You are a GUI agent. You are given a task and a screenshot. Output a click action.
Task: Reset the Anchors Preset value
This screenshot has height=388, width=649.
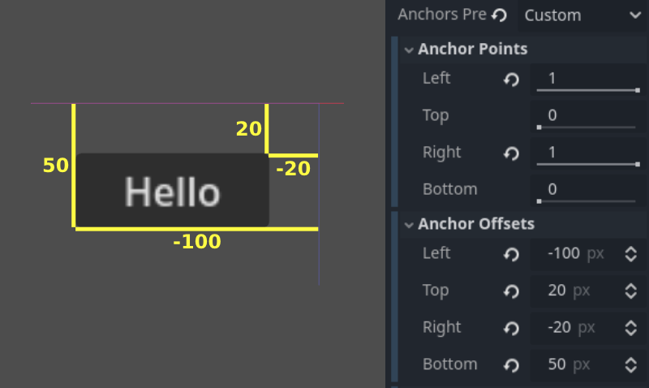coord(500,15)
